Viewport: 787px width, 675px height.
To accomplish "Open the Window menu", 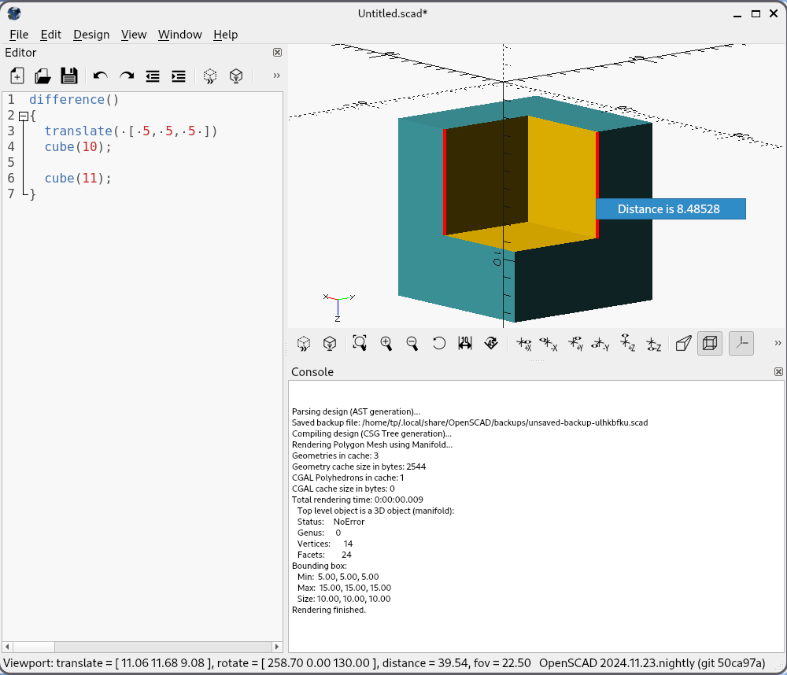I will pyautogui.click(x=179, y=35).
